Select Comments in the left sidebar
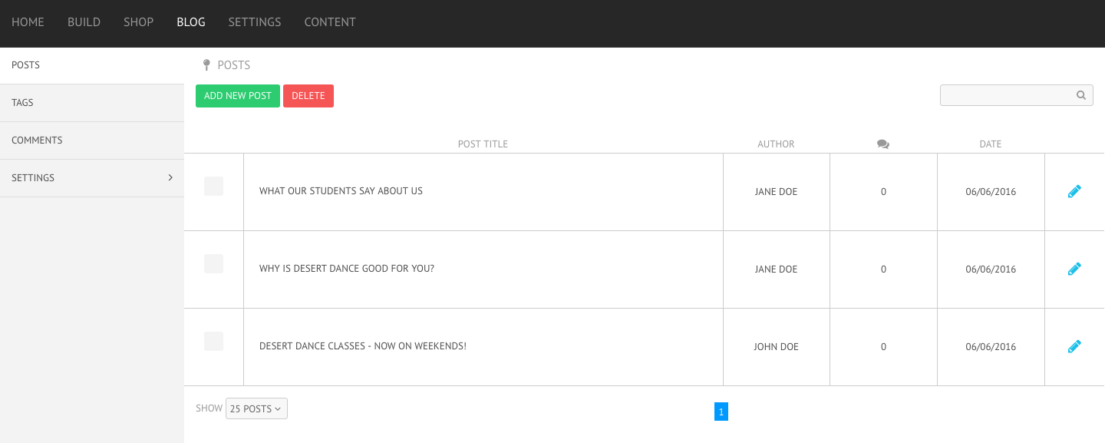The image size is (1105, 443). 92,141
